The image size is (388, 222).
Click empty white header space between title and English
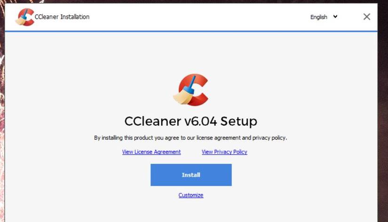[198, 17]
